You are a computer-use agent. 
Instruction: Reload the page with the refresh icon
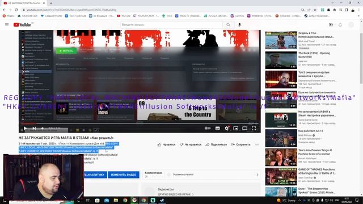coord(16,10)
